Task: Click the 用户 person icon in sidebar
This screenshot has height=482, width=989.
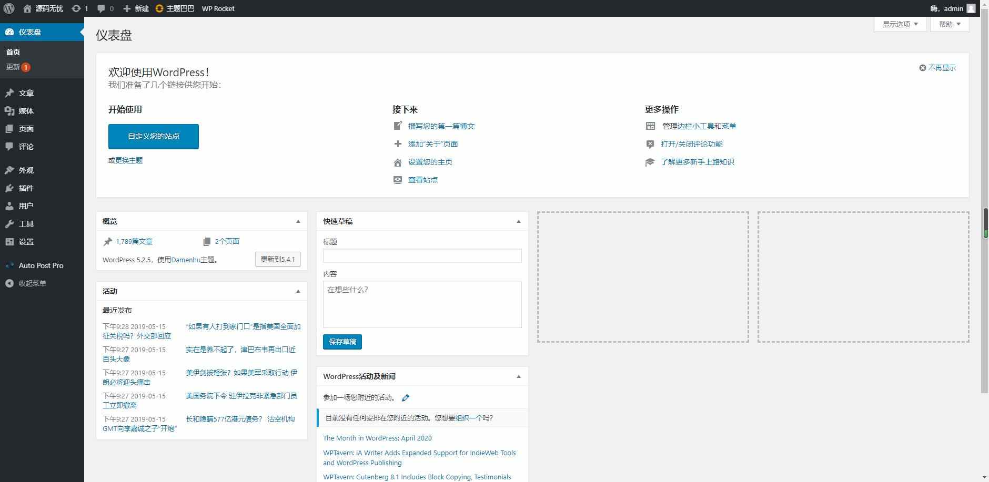Action: tap(9, 206)
